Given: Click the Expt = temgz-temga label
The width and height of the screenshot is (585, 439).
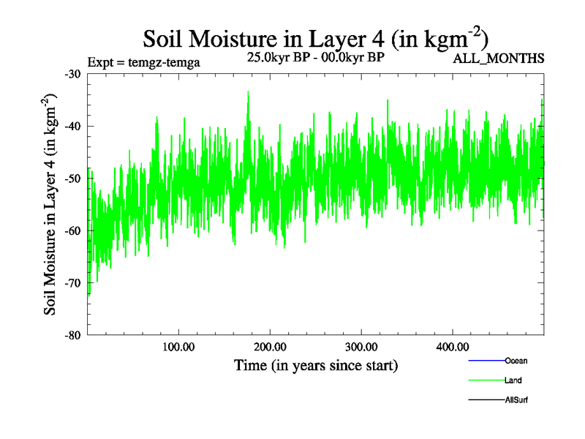Looking at the screenshot, I should point(143,62).
